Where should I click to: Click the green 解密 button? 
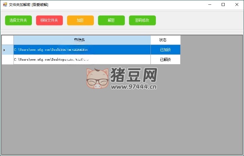[x=111, y=20]
